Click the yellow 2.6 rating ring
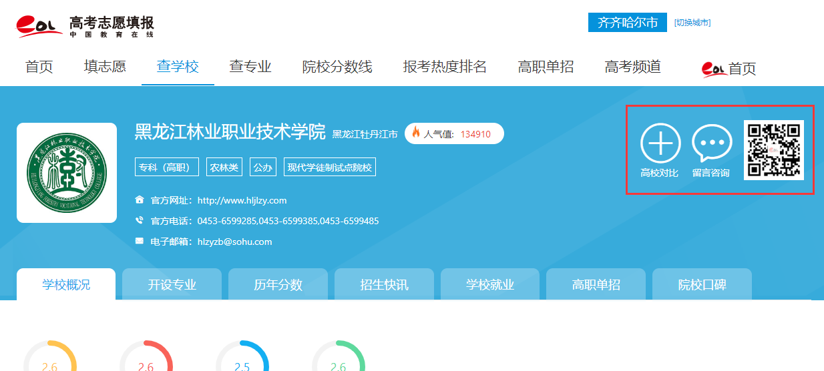824x371 pixels. click(x=50, y=356)
